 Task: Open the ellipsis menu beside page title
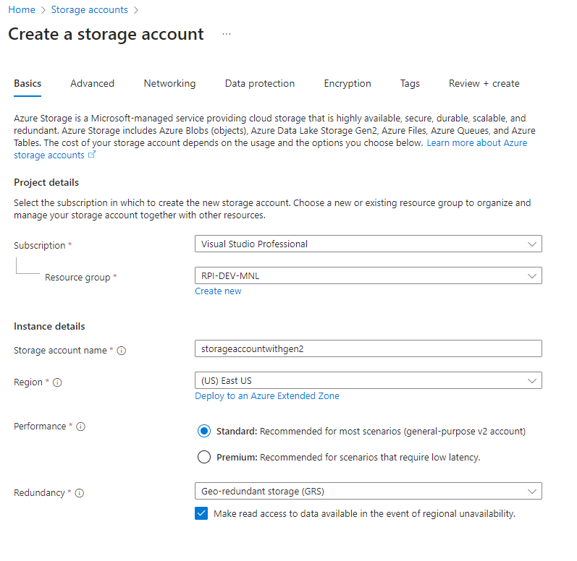[227, 34]
